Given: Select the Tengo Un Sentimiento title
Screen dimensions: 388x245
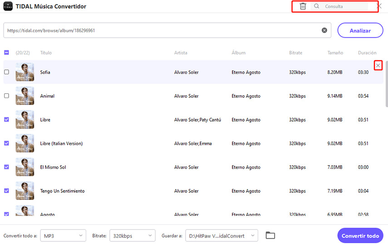Looking at the screenshot, I should pyautogui.click(x=62, y=191).
